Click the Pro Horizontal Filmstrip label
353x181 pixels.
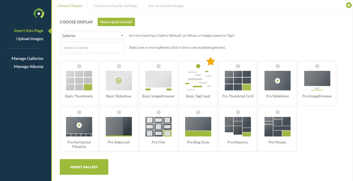(x=79, y=145)
